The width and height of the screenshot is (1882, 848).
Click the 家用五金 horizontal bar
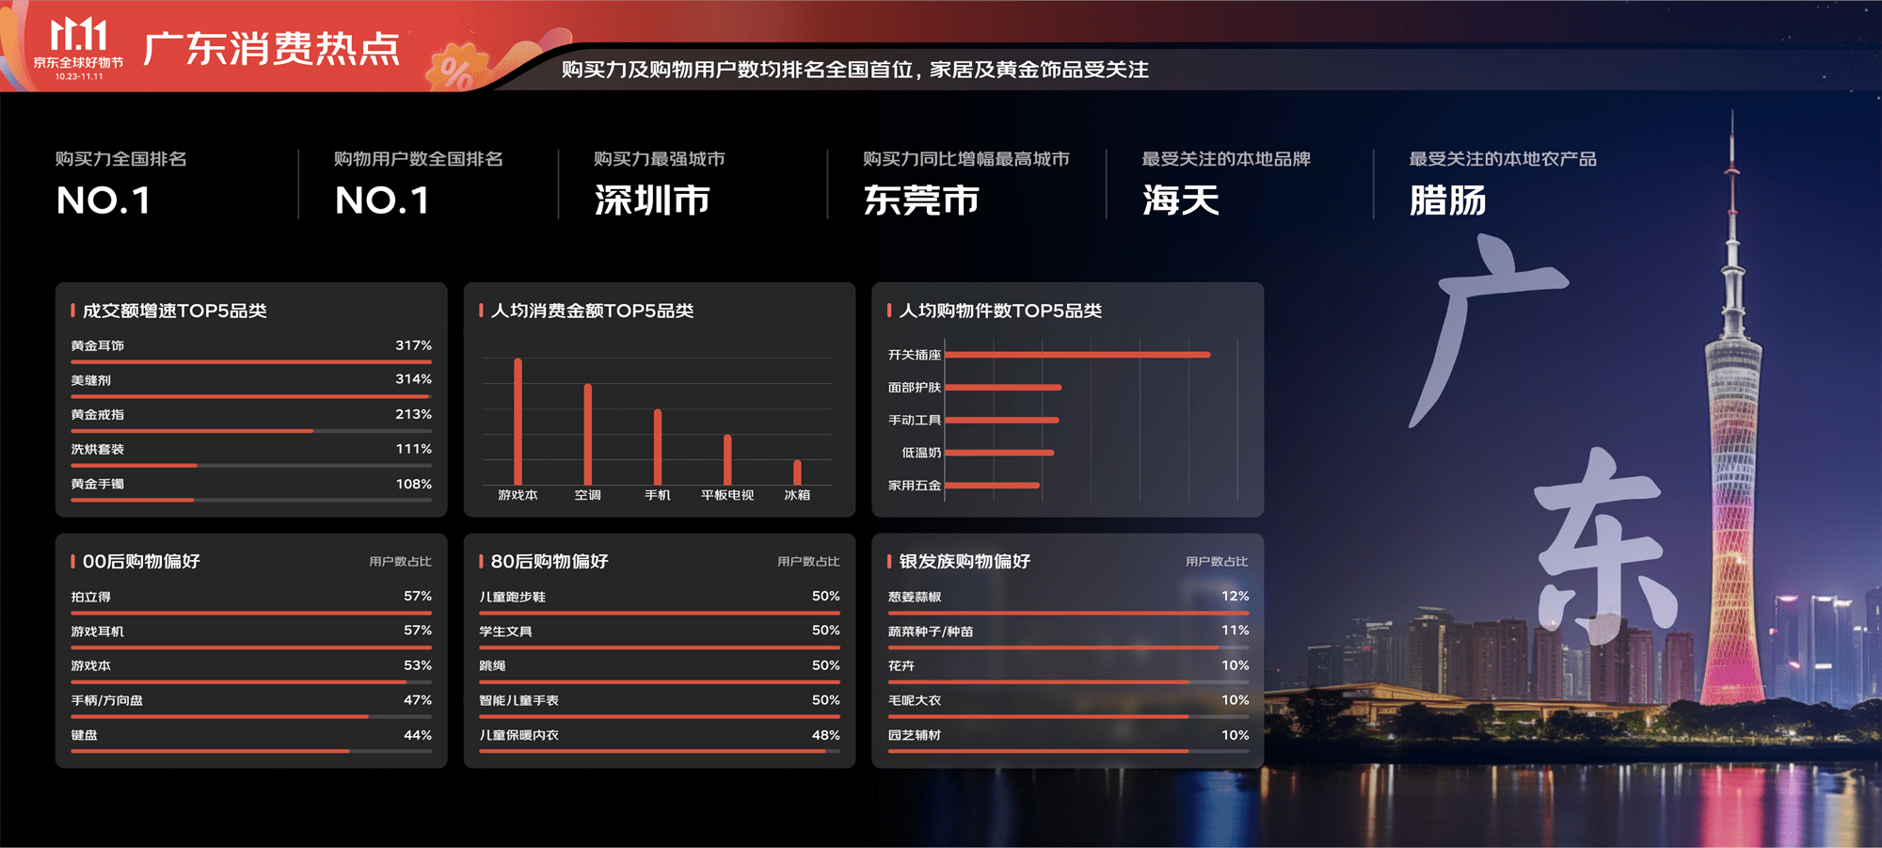pos(992,486)
